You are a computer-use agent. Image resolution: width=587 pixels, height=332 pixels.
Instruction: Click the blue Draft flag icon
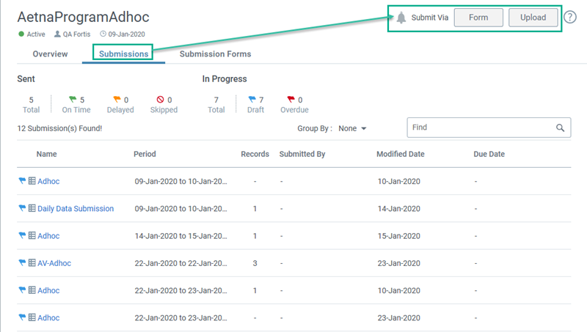point(252,100)
